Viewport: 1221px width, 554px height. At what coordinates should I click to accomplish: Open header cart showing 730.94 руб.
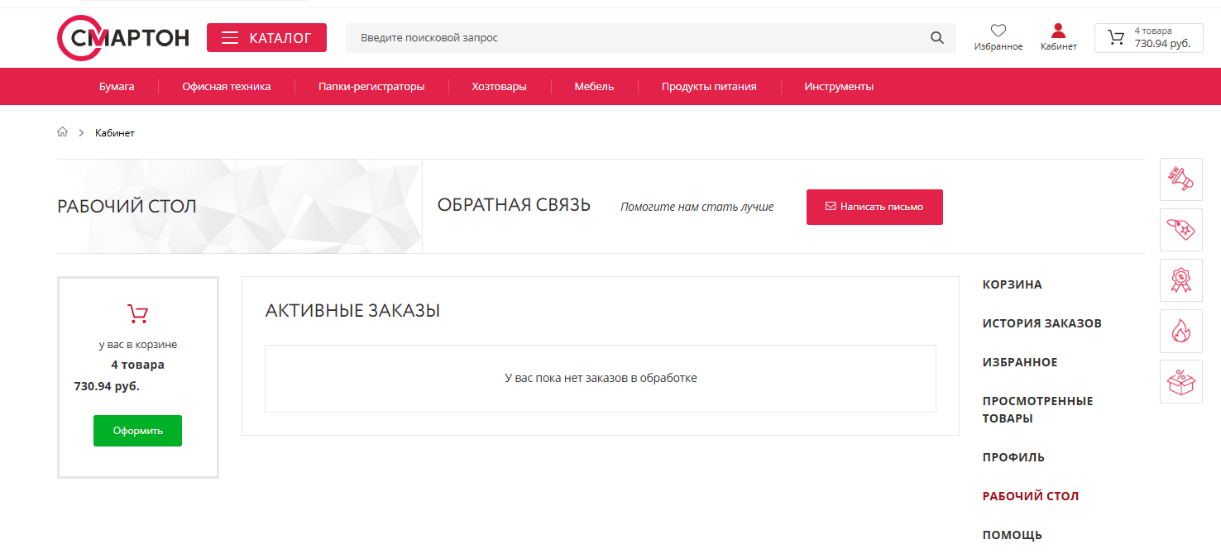pos(1148,38)
